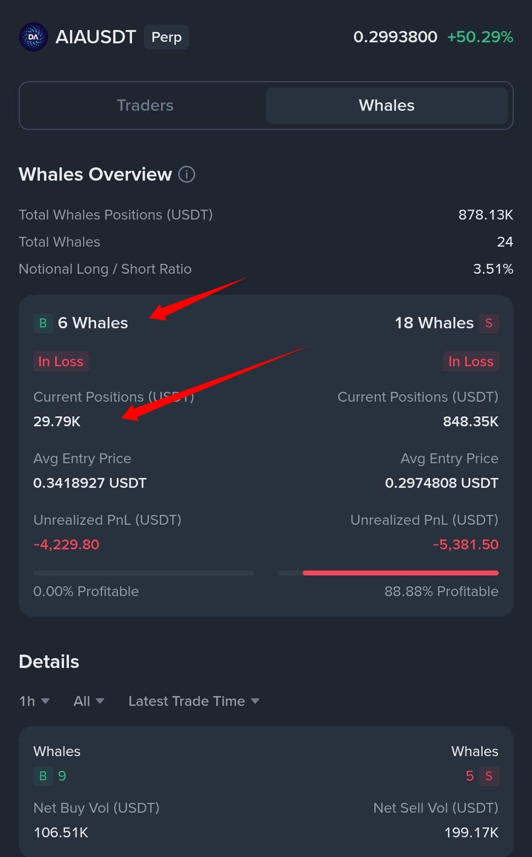
Task: Tap the green B badge in Details
Action: (43, 776)
